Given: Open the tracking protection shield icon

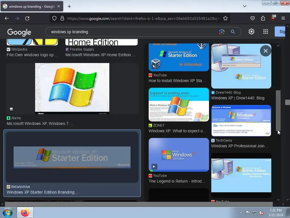Looking at the screenshot, I should tap(54, 18).
